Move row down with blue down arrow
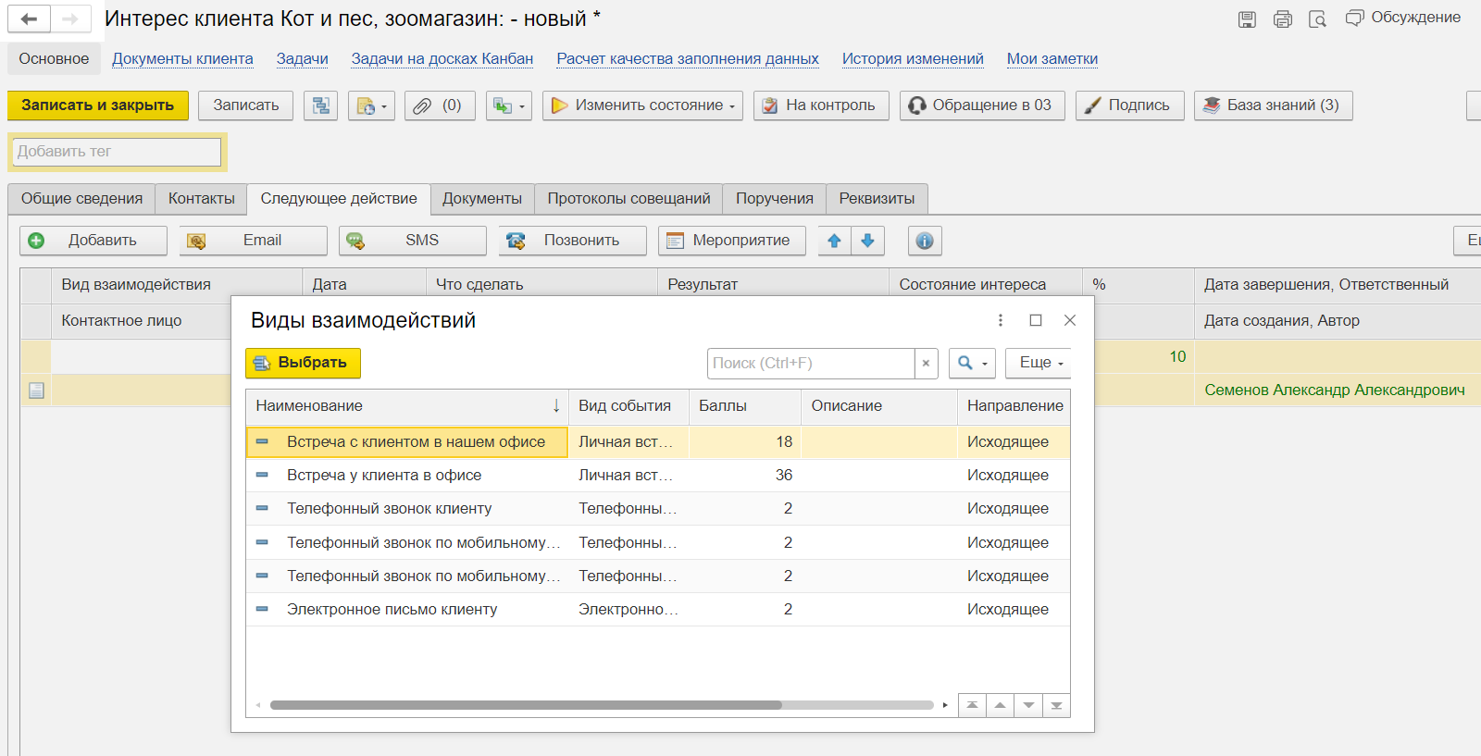This screenshot has height=756, width=1481. pyautogui.click(x=867, y=241)
